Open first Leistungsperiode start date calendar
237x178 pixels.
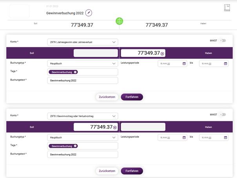[x=184, y=64]
